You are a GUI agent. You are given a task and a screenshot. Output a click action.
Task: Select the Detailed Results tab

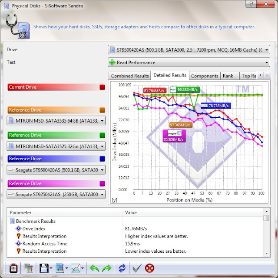click(x=170, y=75)
